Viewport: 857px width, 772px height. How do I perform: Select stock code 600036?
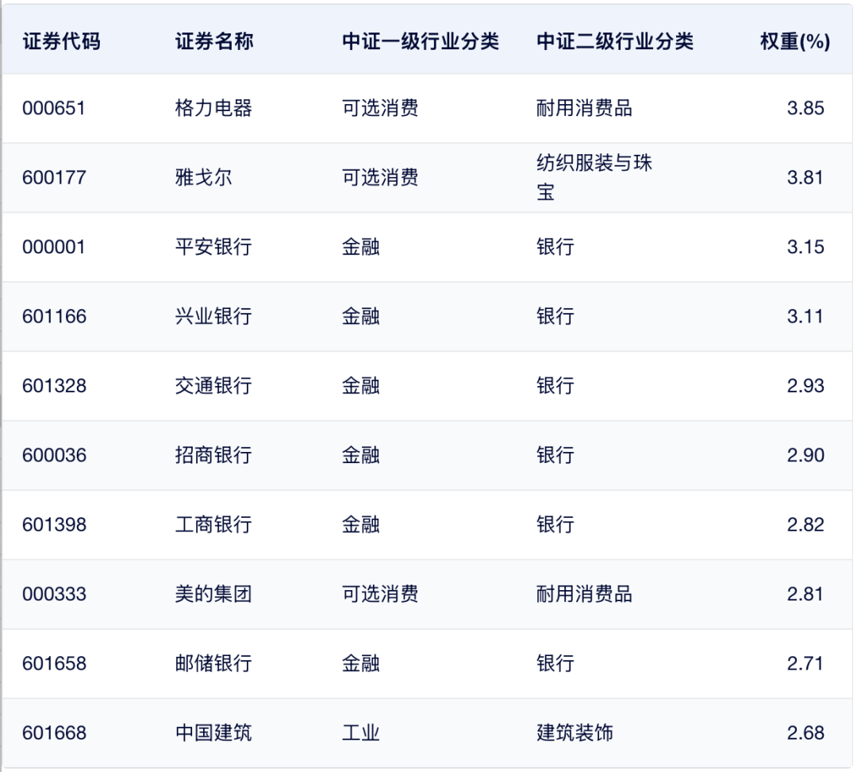(54, 455)
